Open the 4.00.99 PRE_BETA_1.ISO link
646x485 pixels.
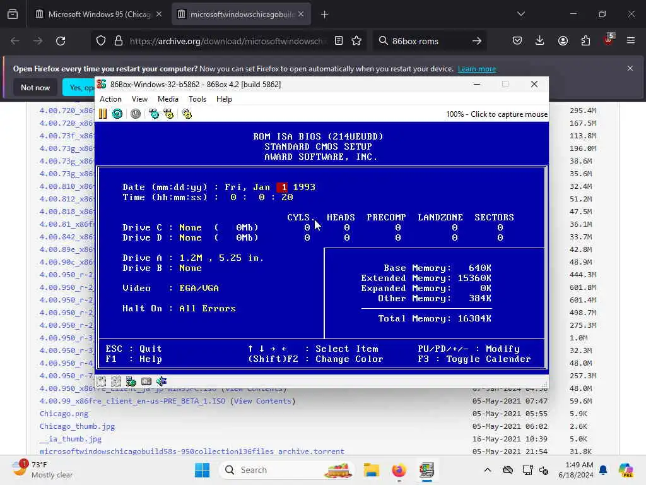click(132, 401)
